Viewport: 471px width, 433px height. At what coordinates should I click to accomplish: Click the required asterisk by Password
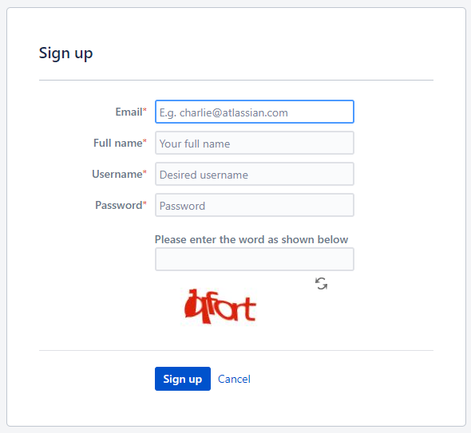point(144,203)
